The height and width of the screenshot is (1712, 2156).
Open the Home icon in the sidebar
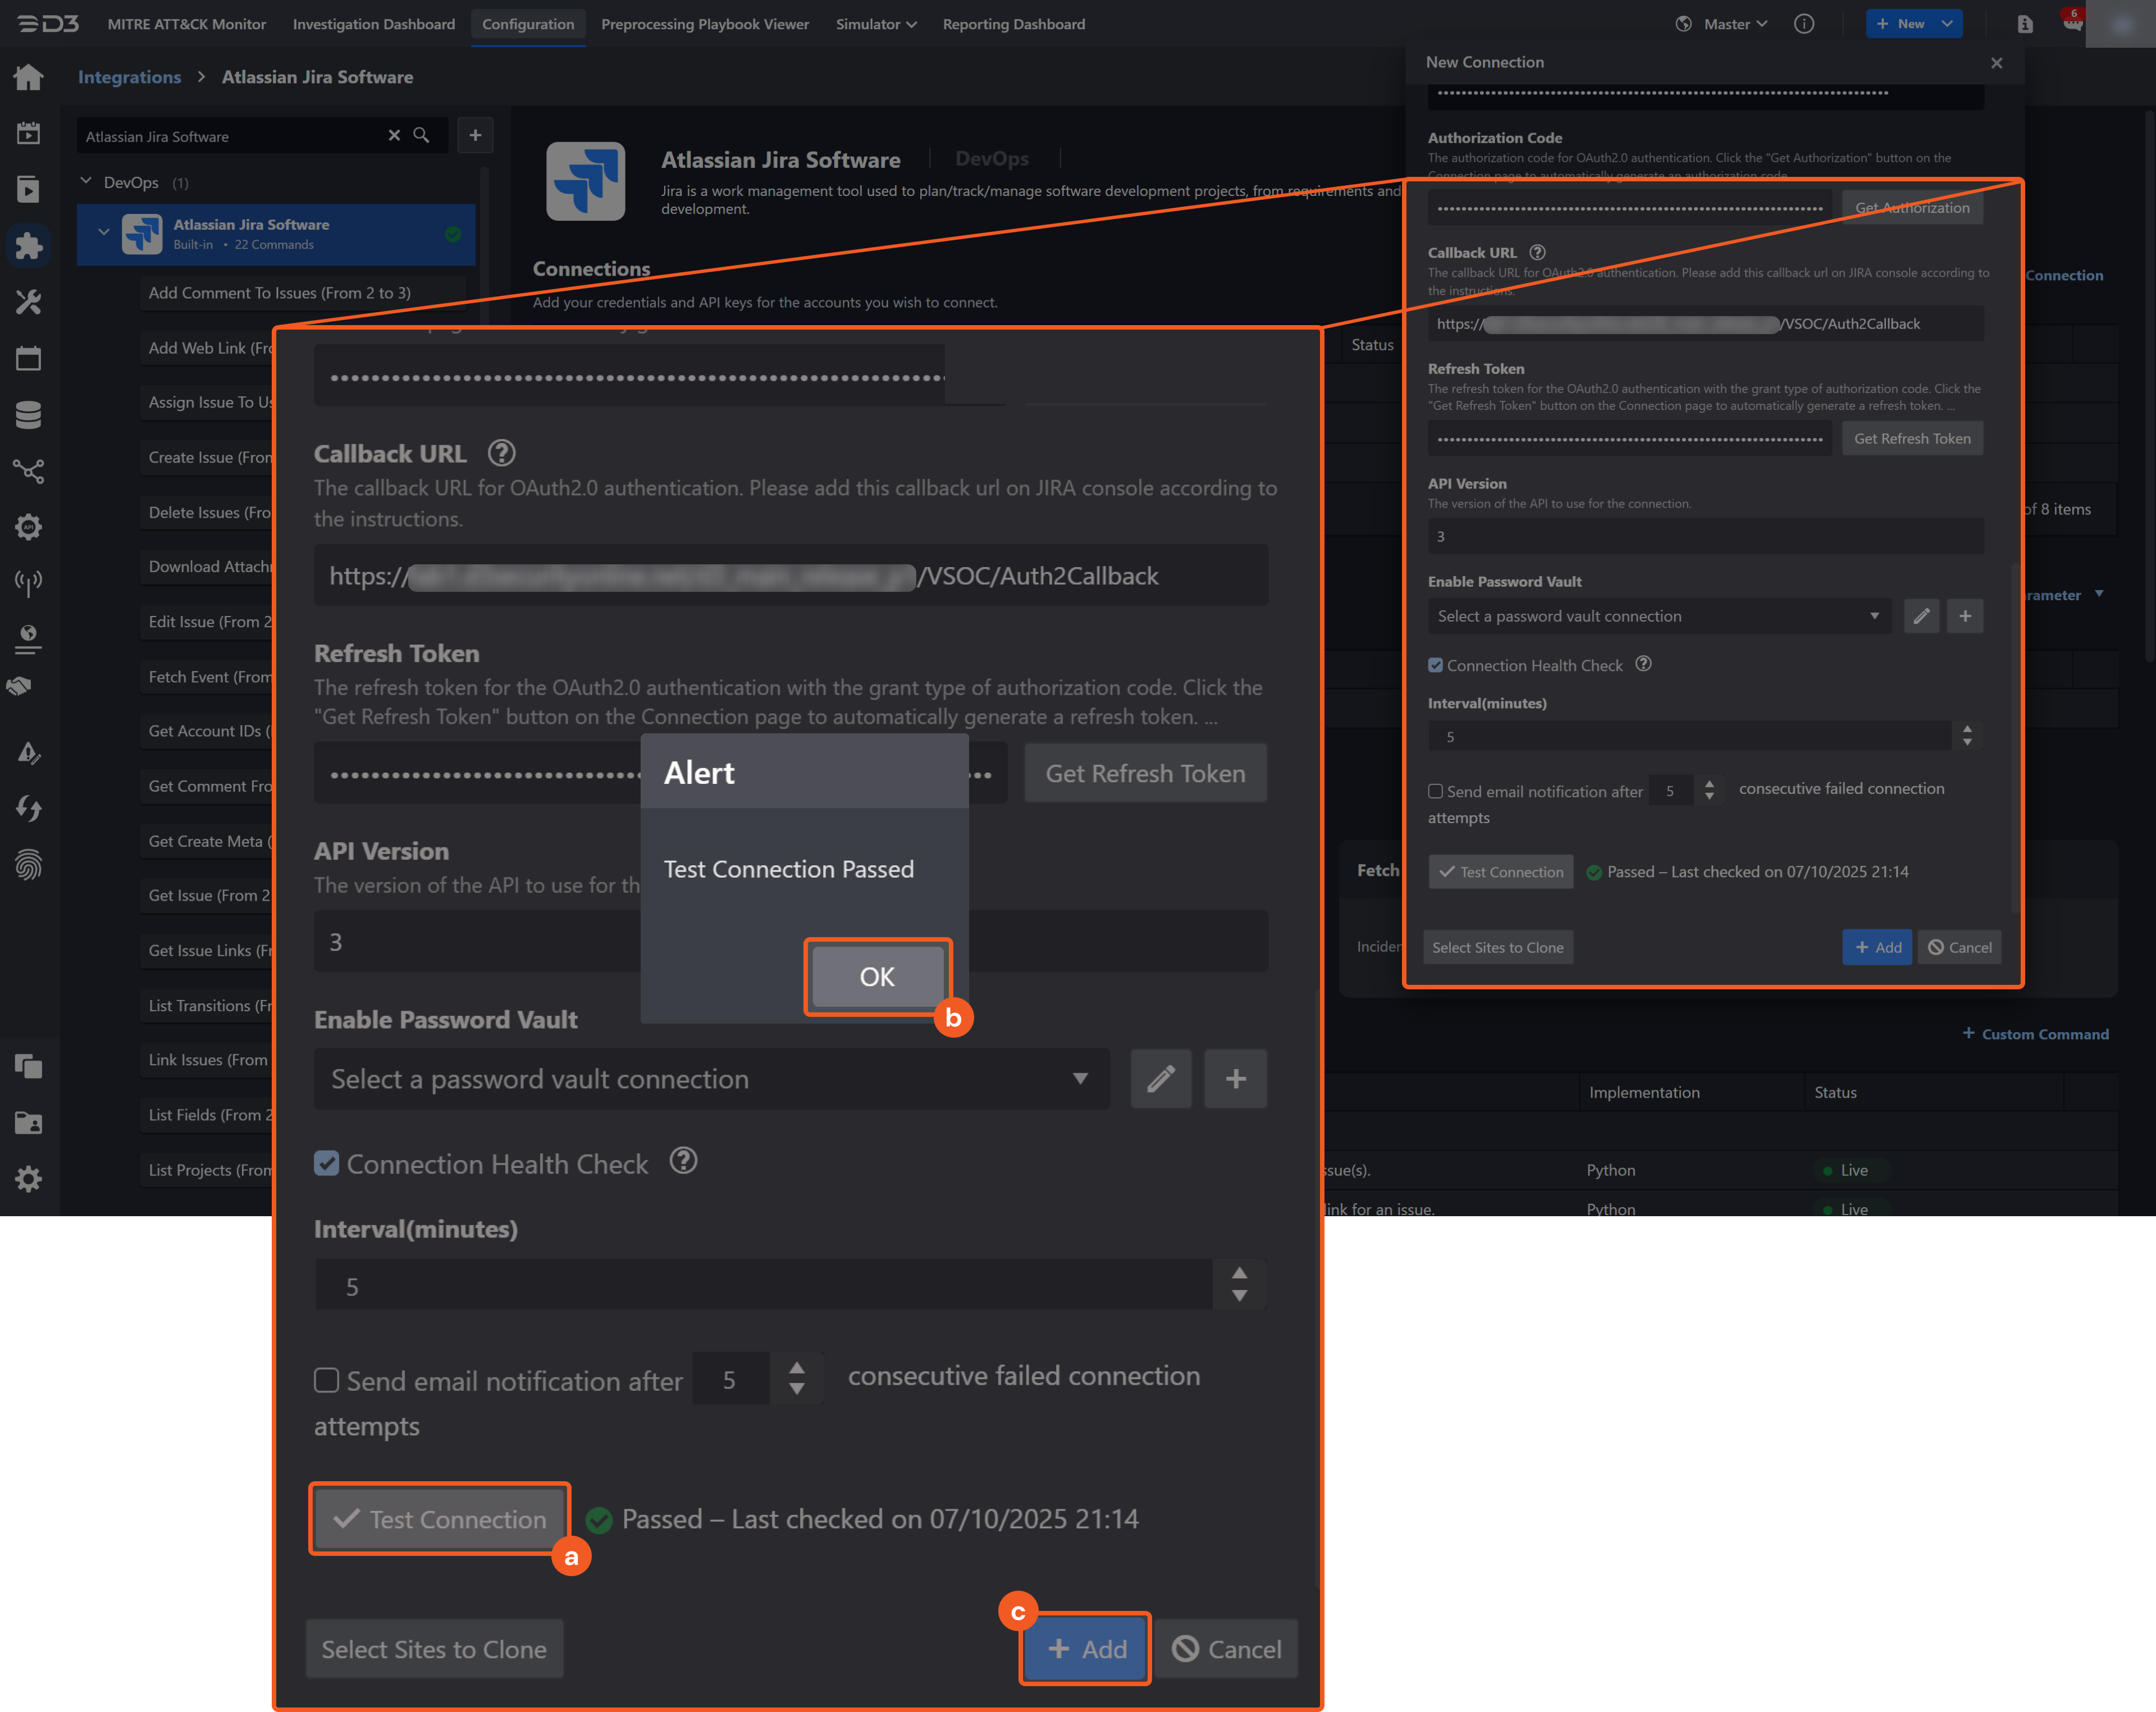tap(28, 76)
